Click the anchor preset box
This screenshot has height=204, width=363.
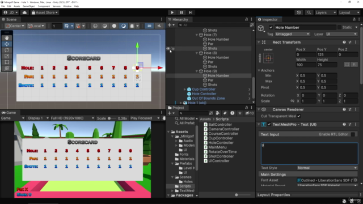point(268,58)
